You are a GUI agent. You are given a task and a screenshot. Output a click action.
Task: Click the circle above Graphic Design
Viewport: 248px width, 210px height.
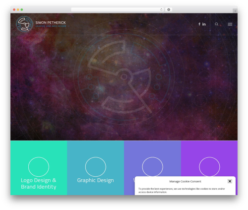pyautogui.click(x=96, y=167)
